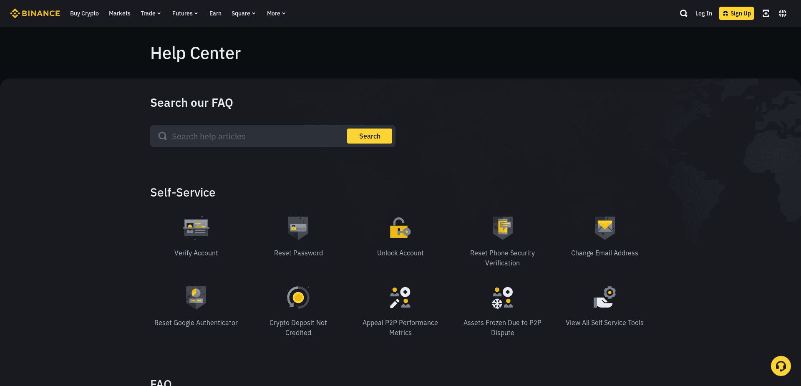Select the Appeal P2P Performance Metrics icon
This screenshot has height=386, width=801.
[x=400, y=298]
